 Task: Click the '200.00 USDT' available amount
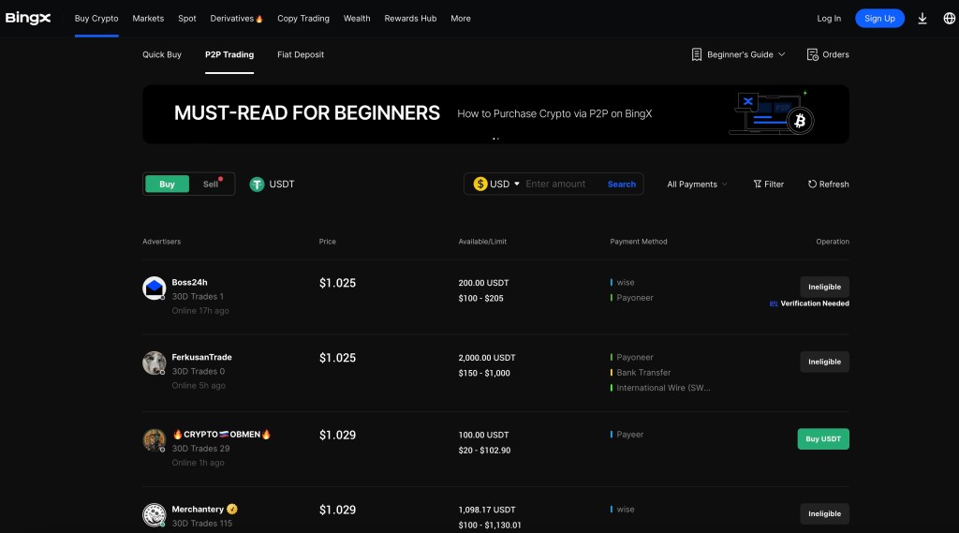coord(484,283)
